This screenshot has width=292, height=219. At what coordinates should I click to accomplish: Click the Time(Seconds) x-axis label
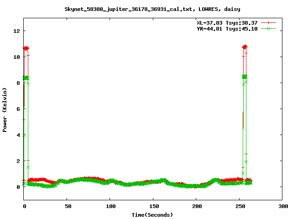(x=152, y=215)
